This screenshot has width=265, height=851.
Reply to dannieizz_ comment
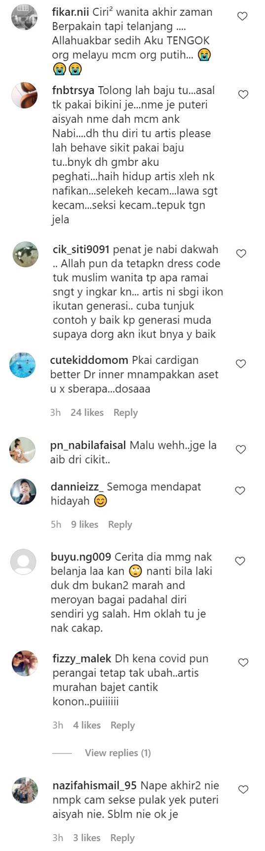click(x=120, y=524)
